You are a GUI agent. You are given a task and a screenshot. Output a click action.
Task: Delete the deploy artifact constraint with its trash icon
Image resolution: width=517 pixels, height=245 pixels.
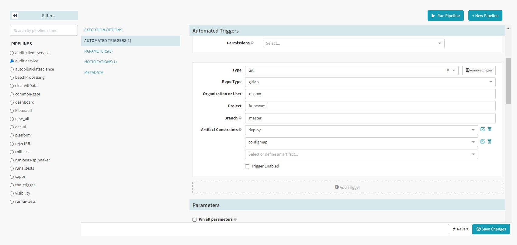[x=490, y=129]
